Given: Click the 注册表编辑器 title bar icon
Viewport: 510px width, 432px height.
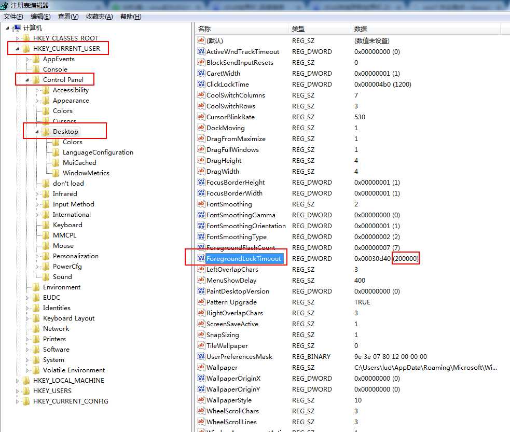Looking at the screenshot, I should [5, 5].
